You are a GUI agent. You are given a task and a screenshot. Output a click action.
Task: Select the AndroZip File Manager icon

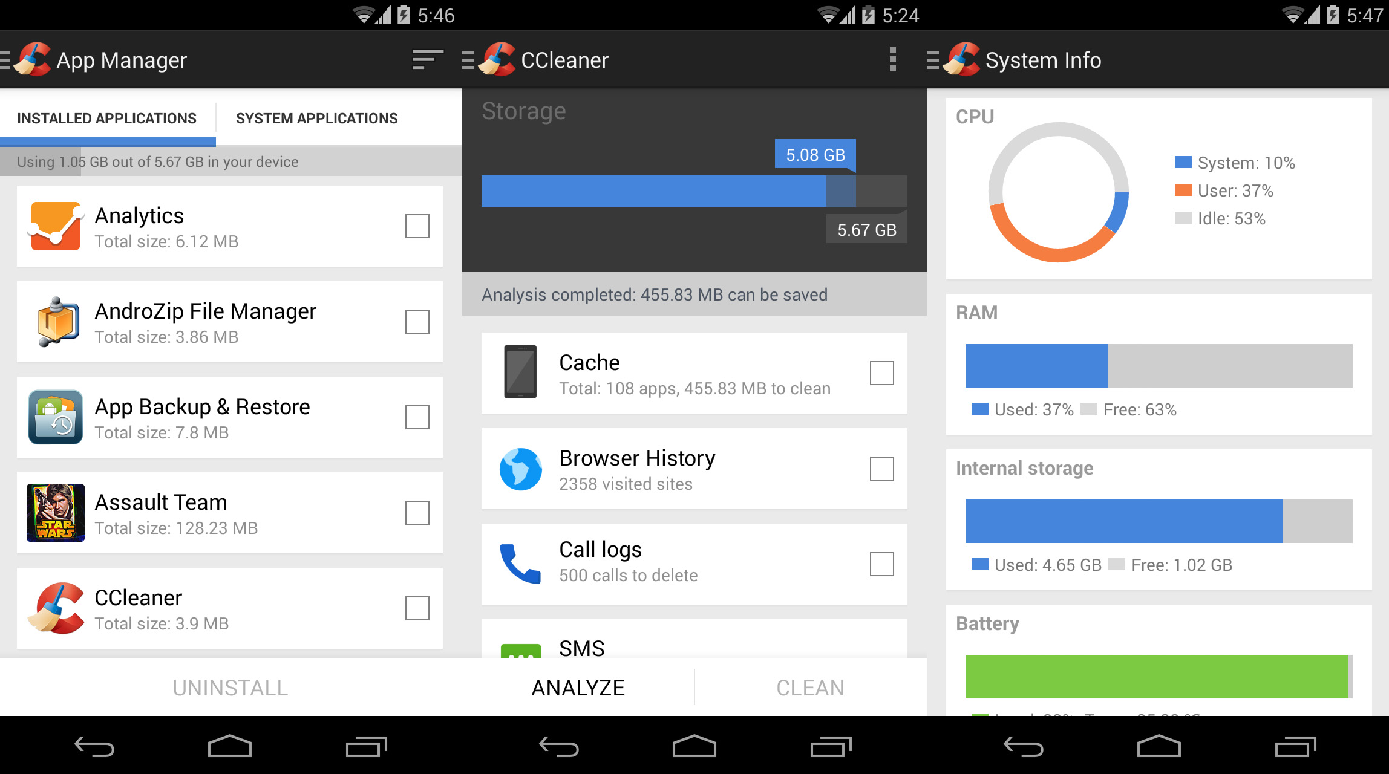click(53, 321)
